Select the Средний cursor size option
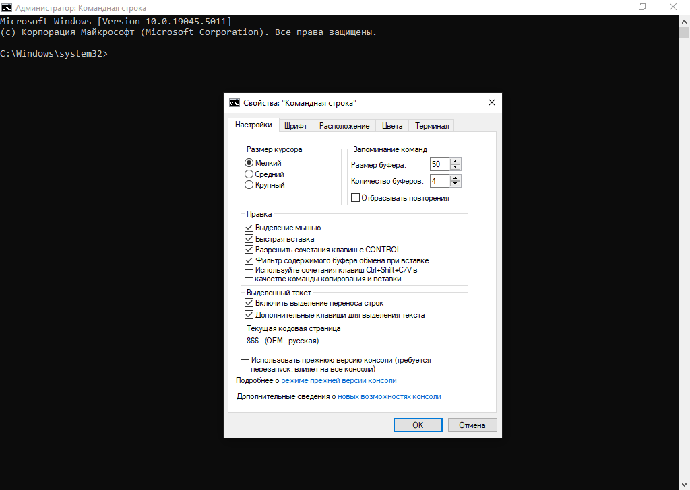690x490 pixels. click(x=249, y=174)
